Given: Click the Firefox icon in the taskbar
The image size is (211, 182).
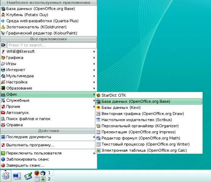Looking at the screenshot, I should pos(37,173).
